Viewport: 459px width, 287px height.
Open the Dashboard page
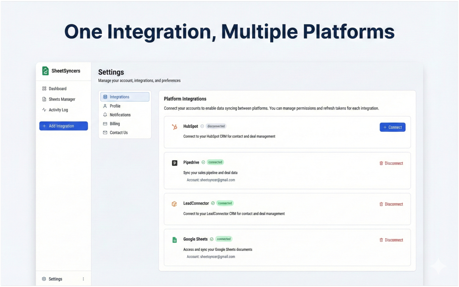(57, 89)
